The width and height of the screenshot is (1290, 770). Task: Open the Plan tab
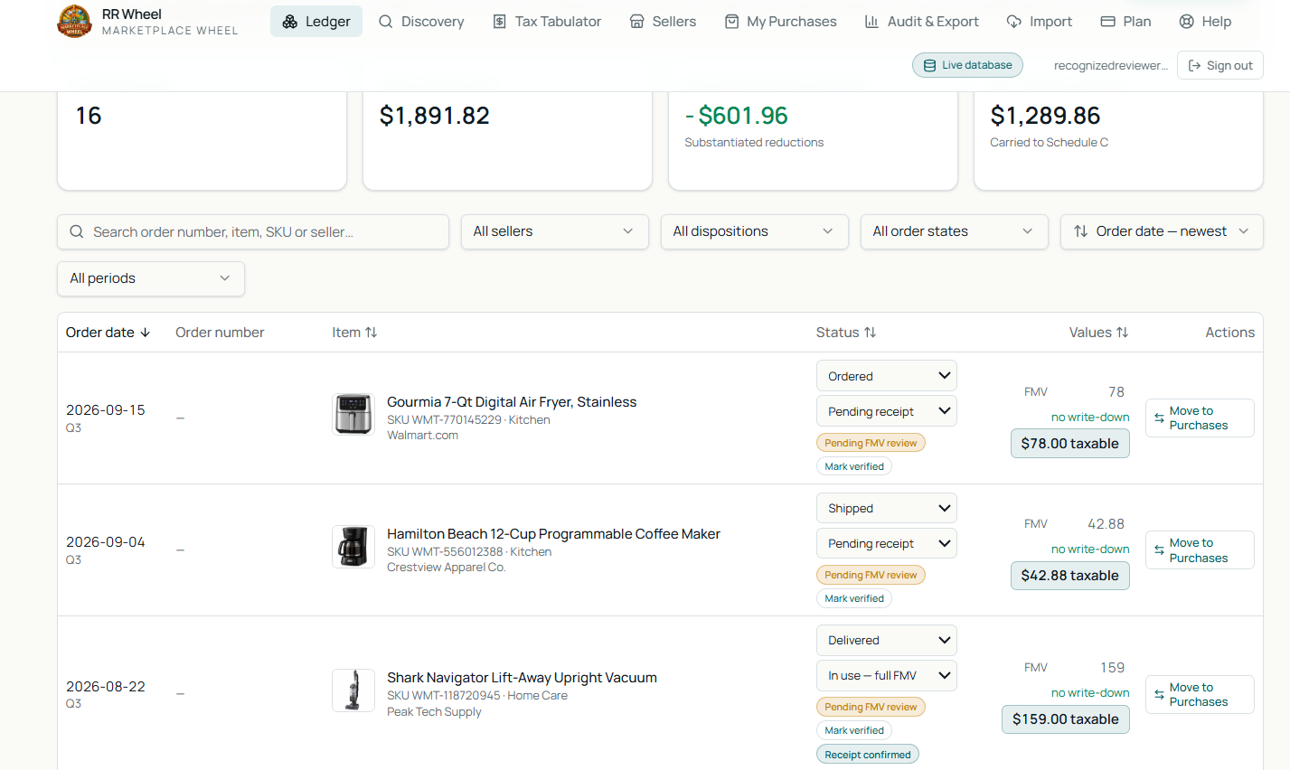tap(1125, 22)
